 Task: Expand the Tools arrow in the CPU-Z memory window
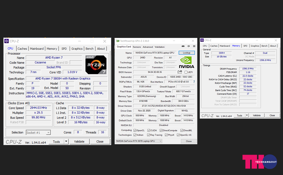(247, 115)
